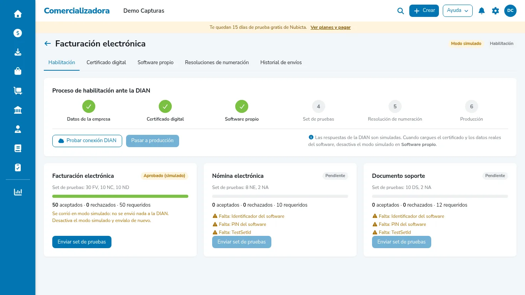Open the cart trolley sidebar icon
525x295 pixels.
coord(18,91)
